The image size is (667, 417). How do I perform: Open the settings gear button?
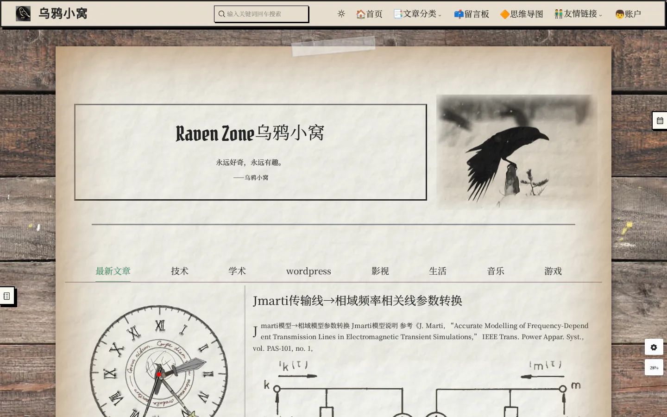pos(654,347)
